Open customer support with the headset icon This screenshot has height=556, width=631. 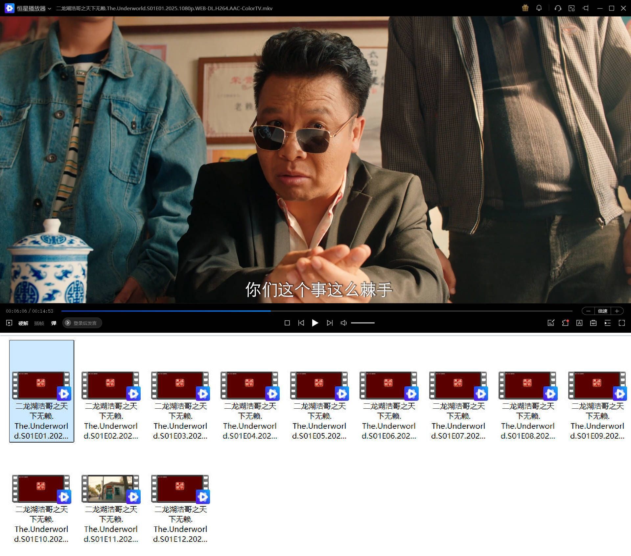click(x=558, y=8)
